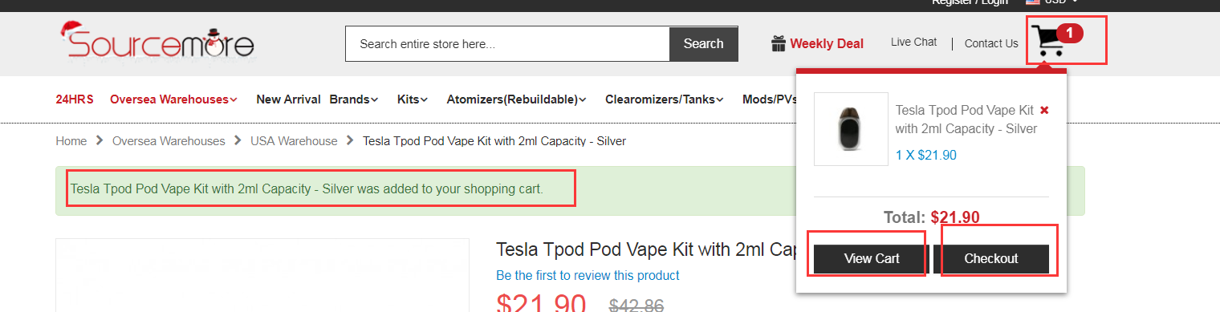Open Be the first to review link
The image size is (1220, 312).
coord(588,275)
